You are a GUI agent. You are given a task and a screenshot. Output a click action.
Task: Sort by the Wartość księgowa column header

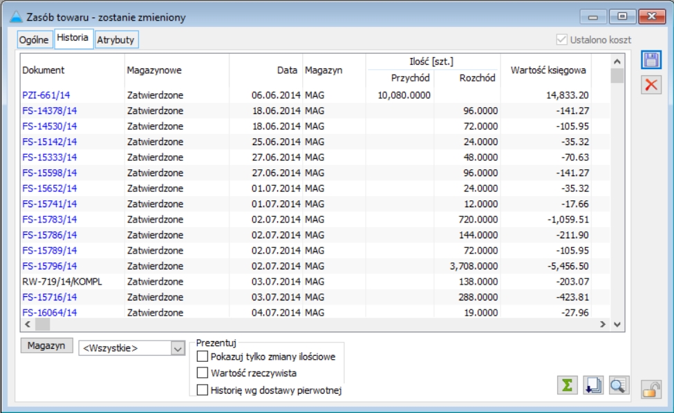(x=547, y=70)
